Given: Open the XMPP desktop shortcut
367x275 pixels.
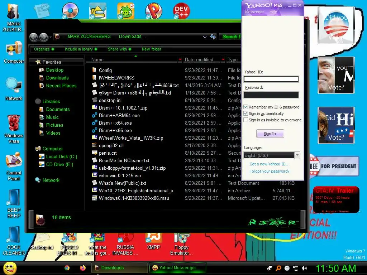Looking at the screenshot, I should (x=153, y=242).
